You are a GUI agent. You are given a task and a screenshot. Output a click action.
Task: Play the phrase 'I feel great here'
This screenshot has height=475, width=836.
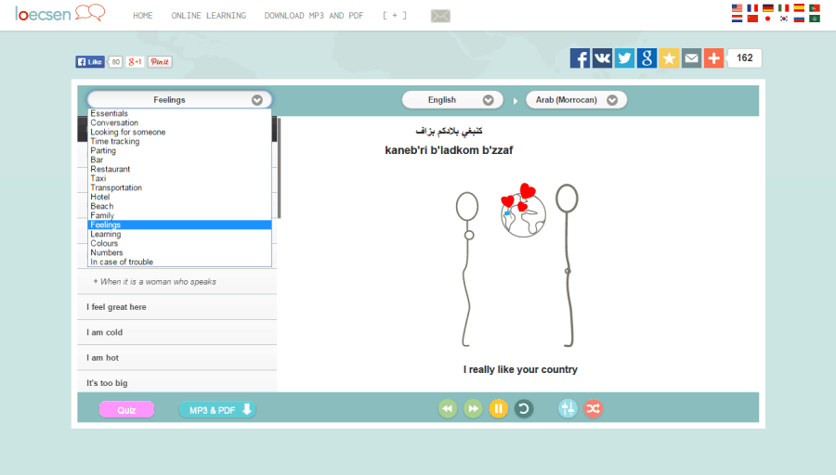pyautogui.click(x=177, y=307)
